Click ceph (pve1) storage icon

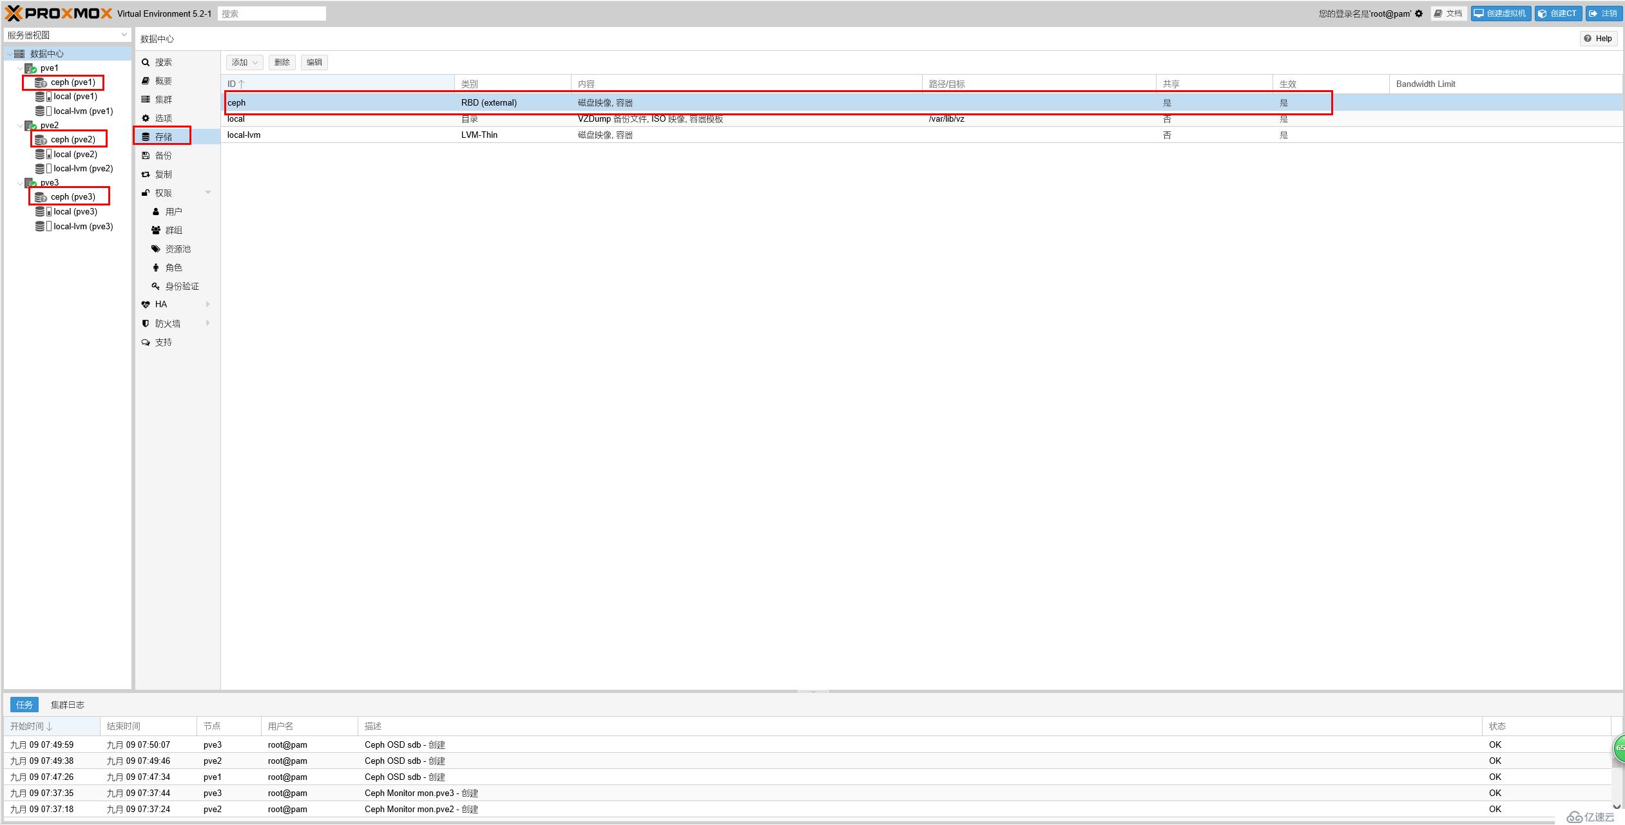tap(41, 82)
